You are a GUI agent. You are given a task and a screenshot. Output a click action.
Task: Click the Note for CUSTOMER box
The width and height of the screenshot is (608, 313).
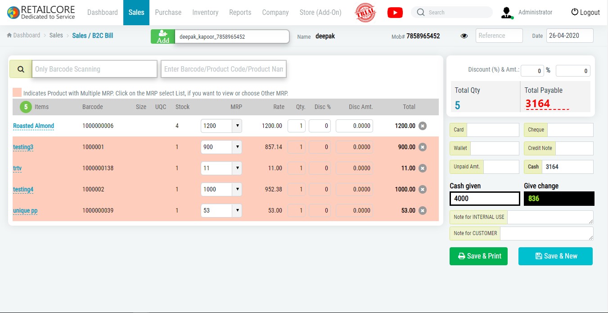point(547,233)
